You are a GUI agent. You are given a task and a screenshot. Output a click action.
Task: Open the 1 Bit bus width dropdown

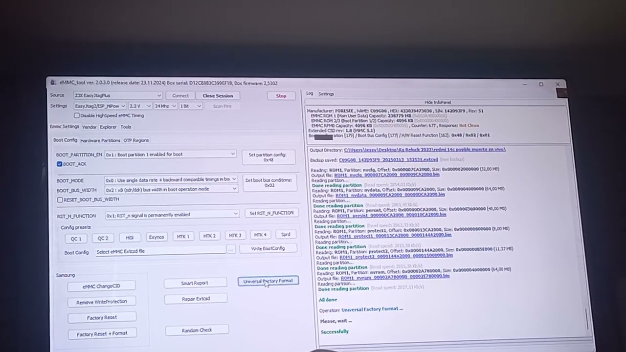pos(190,106)
